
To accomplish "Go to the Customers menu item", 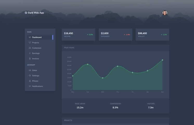I will coord(40,48).
